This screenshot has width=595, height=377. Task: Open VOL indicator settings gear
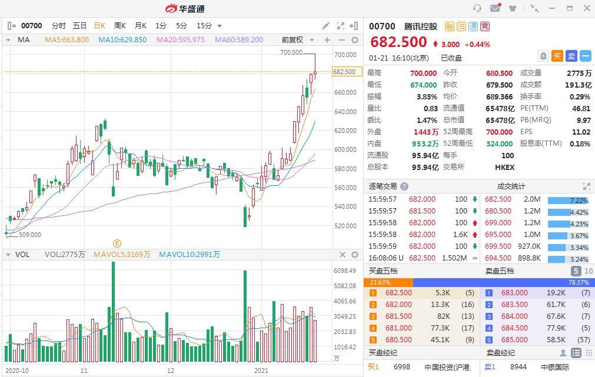[355, 255]
